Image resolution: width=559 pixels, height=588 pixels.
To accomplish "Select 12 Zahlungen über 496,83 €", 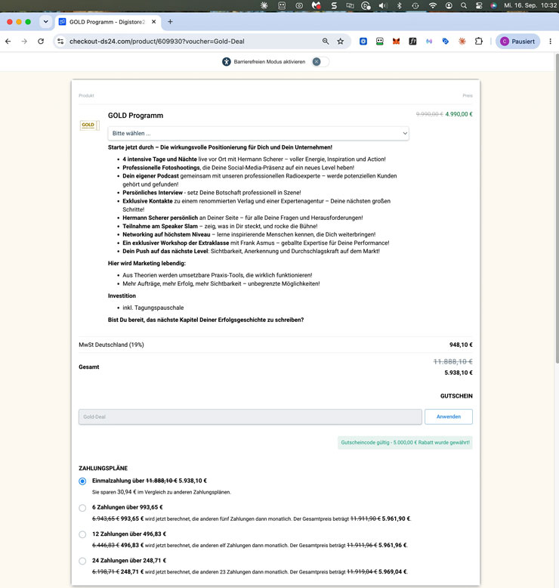I will click(x=82, y=534).
